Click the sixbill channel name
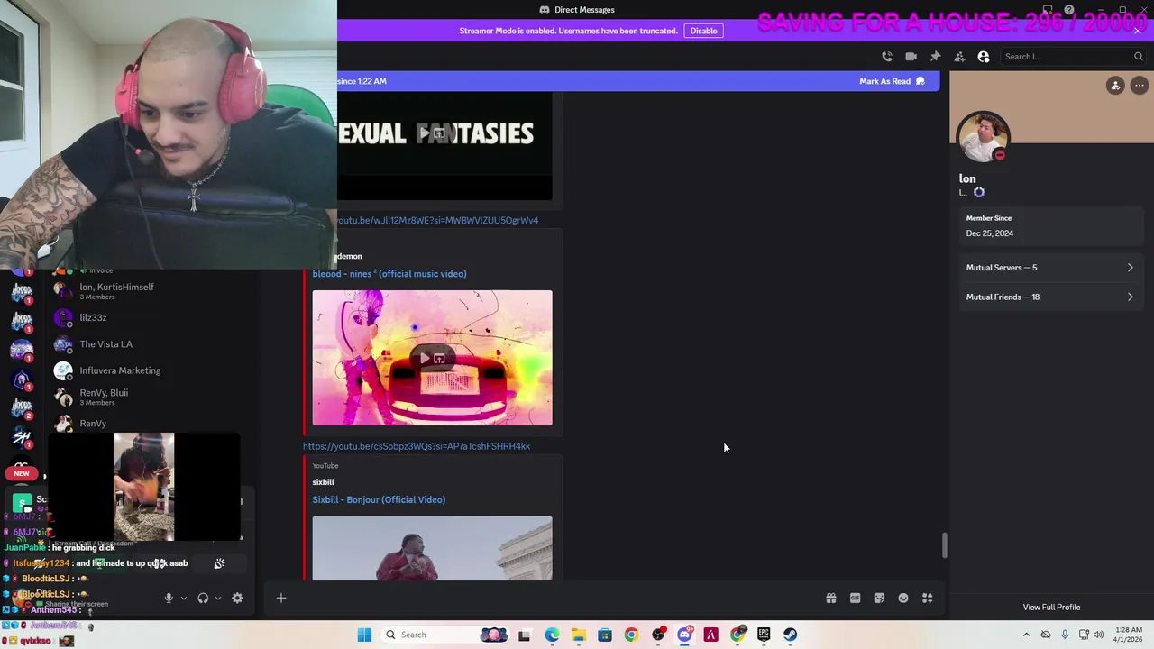The image size is (1154, 649). (x=323, y=482)
